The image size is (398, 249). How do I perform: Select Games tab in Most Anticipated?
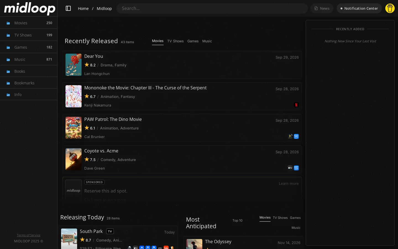[x=295, y=218]
